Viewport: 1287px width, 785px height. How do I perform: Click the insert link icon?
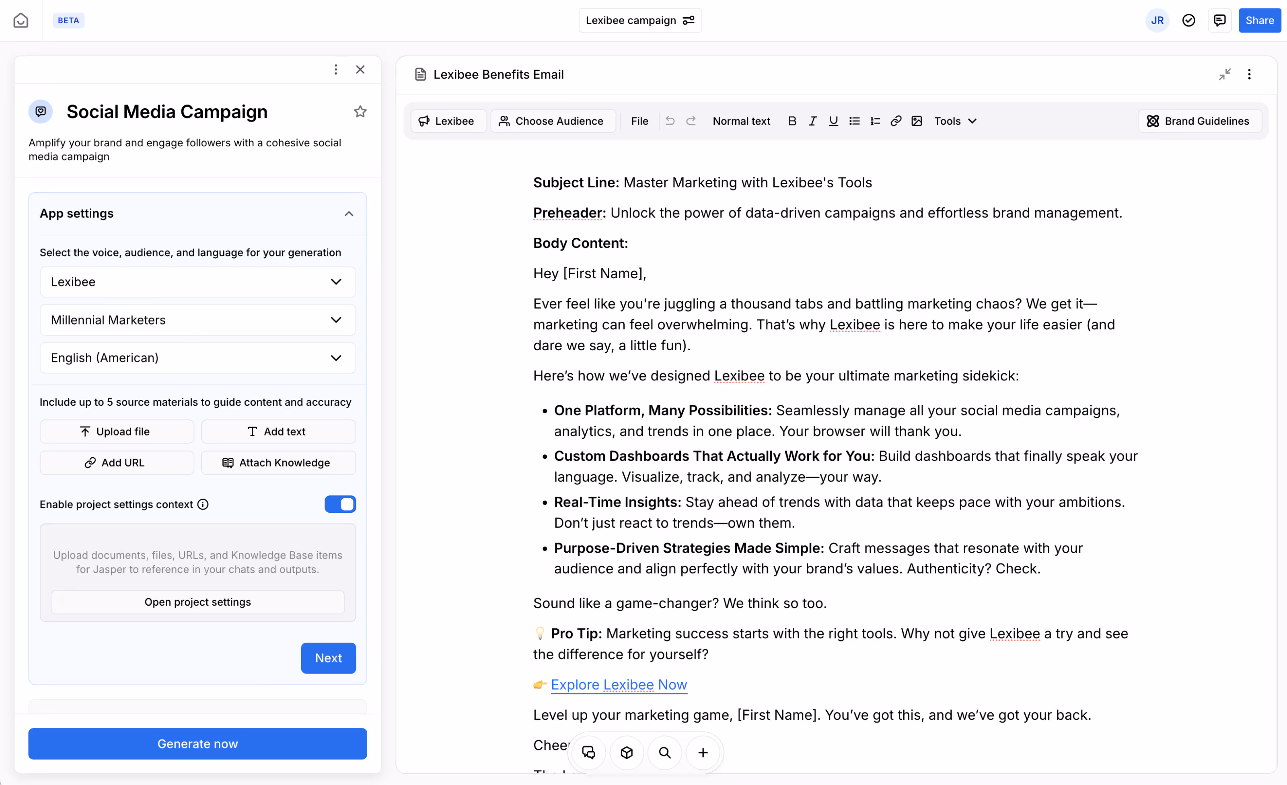[896, 121]
